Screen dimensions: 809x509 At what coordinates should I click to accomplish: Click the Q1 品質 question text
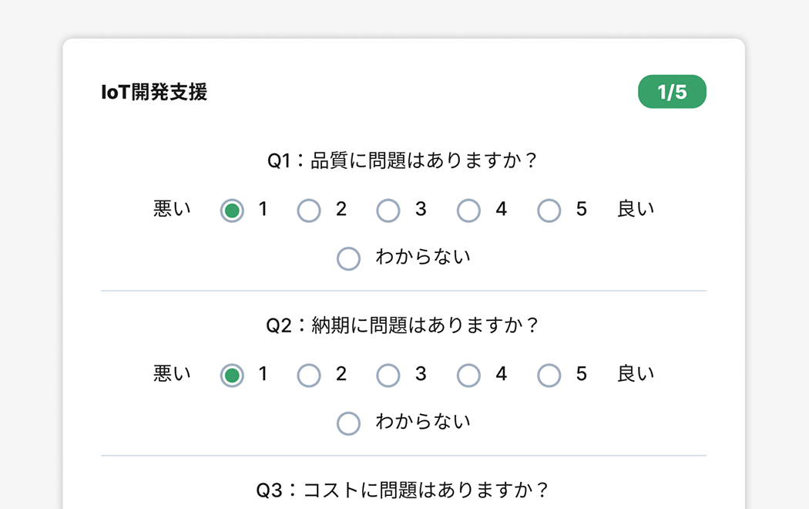pyautogui.click(x=403, y=161)
